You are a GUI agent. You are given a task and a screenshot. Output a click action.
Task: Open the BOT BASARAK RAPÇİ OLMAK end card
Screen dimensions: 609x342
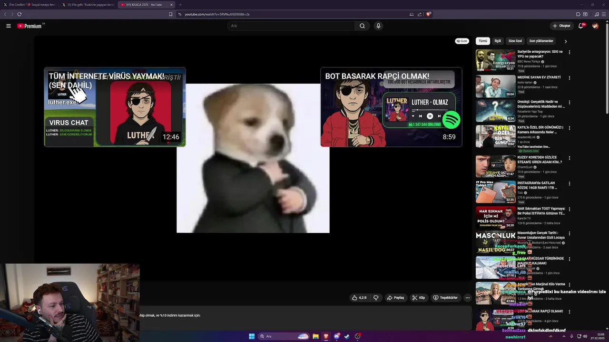tap(391, 107)
